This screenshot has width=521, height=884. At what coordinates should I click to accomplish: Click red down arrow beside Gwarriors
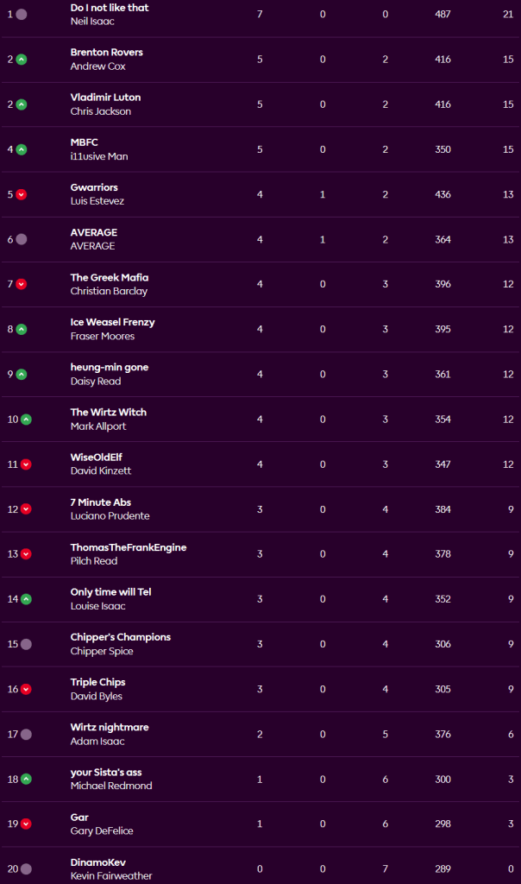pyautogui.click(x=22, y=194)
